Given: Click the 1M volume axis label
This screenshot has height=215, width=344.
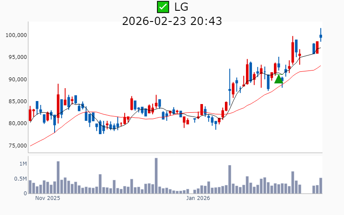Looking at the screenshot, I should coord(23,164).
